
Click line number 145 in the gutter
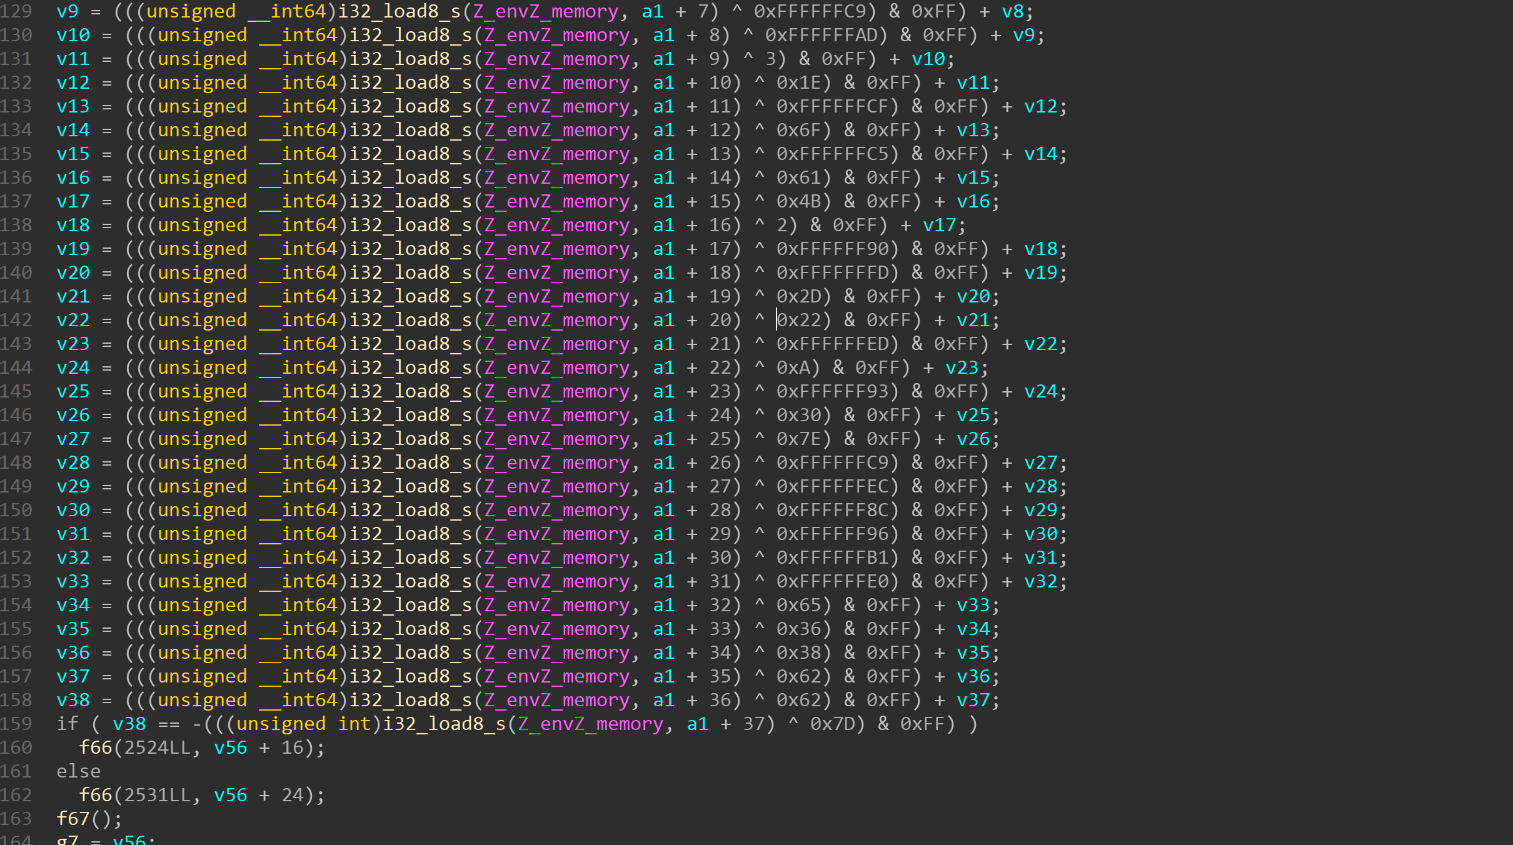point(16,391)
